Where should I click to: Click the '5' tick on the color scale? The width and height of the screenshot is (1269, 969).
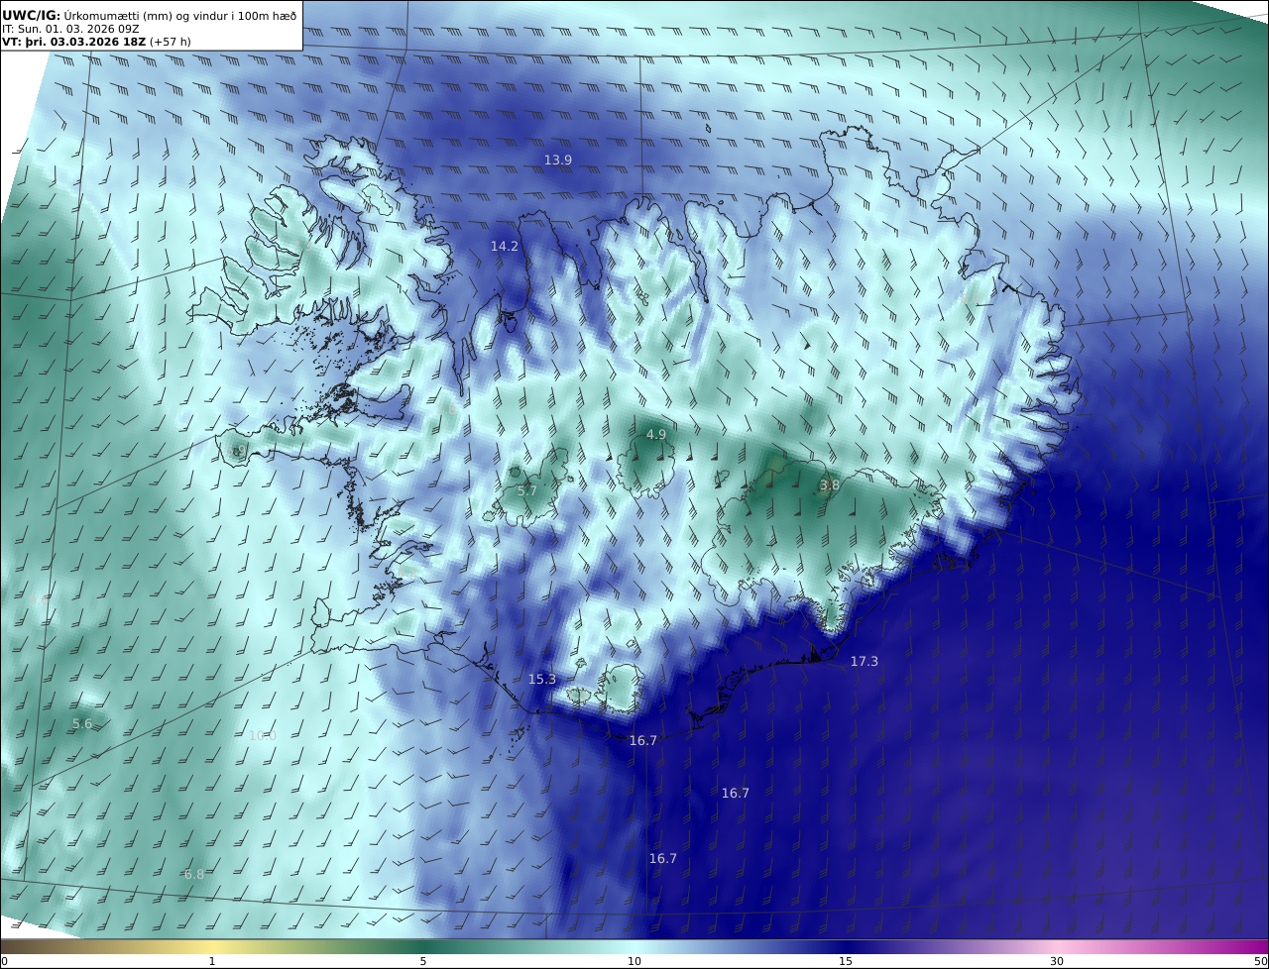click(x=423, y=961)
